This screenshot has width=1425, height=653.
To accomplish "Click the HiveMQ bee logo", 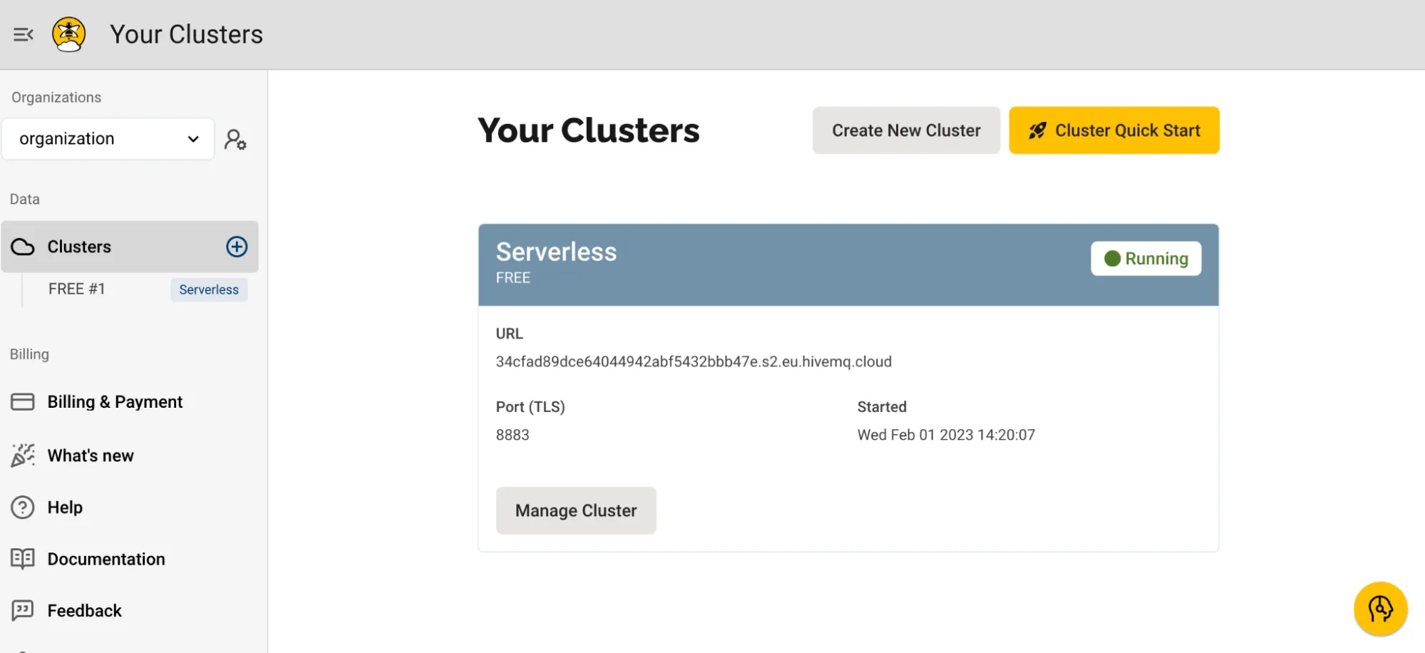I will 69,34.
